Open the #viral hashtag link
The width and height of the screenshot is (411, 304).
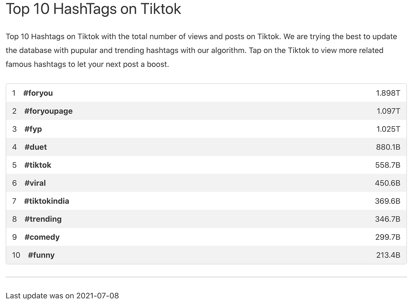tap(35, 183)
